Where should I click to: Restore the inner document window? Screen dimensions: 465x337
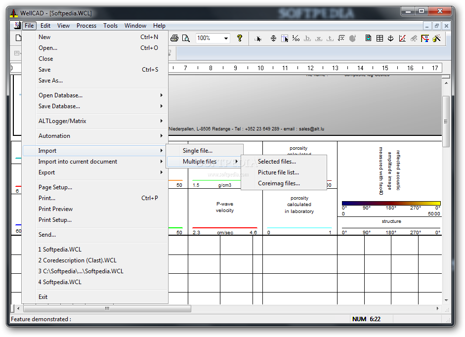436,26
